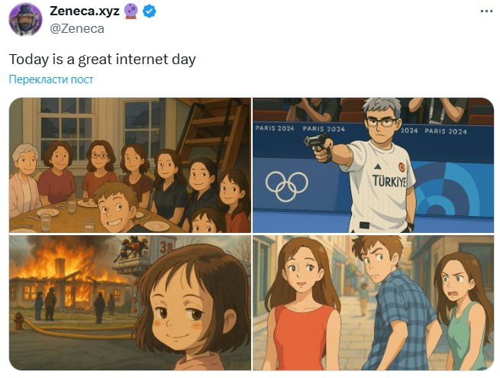
Task: Click the burning house in fire image
Action: point(69,283)
